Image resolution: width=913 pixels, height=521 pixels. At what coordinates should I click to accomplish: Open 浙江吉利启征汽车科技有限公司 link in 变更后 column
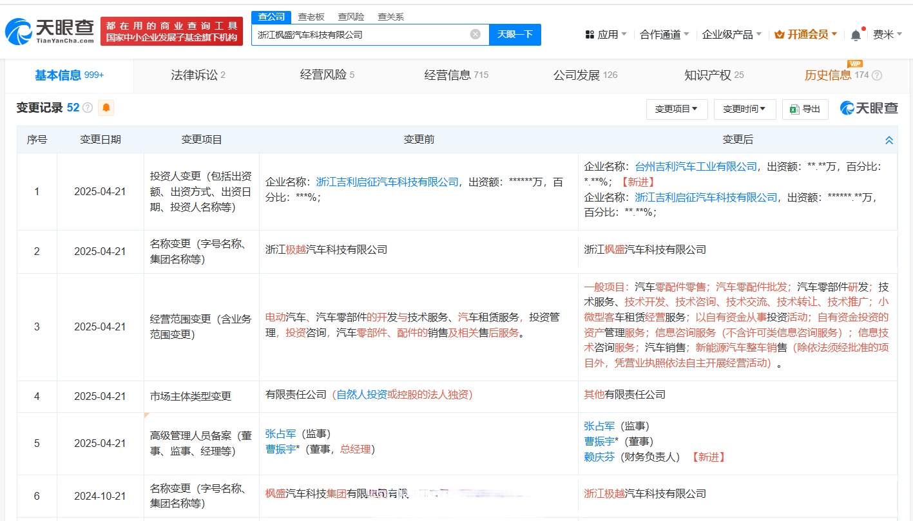pos(706,198)
